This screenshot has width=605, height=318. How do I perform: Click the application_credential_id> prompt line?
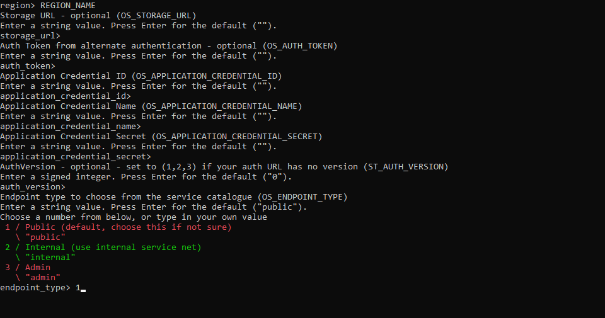65,96
